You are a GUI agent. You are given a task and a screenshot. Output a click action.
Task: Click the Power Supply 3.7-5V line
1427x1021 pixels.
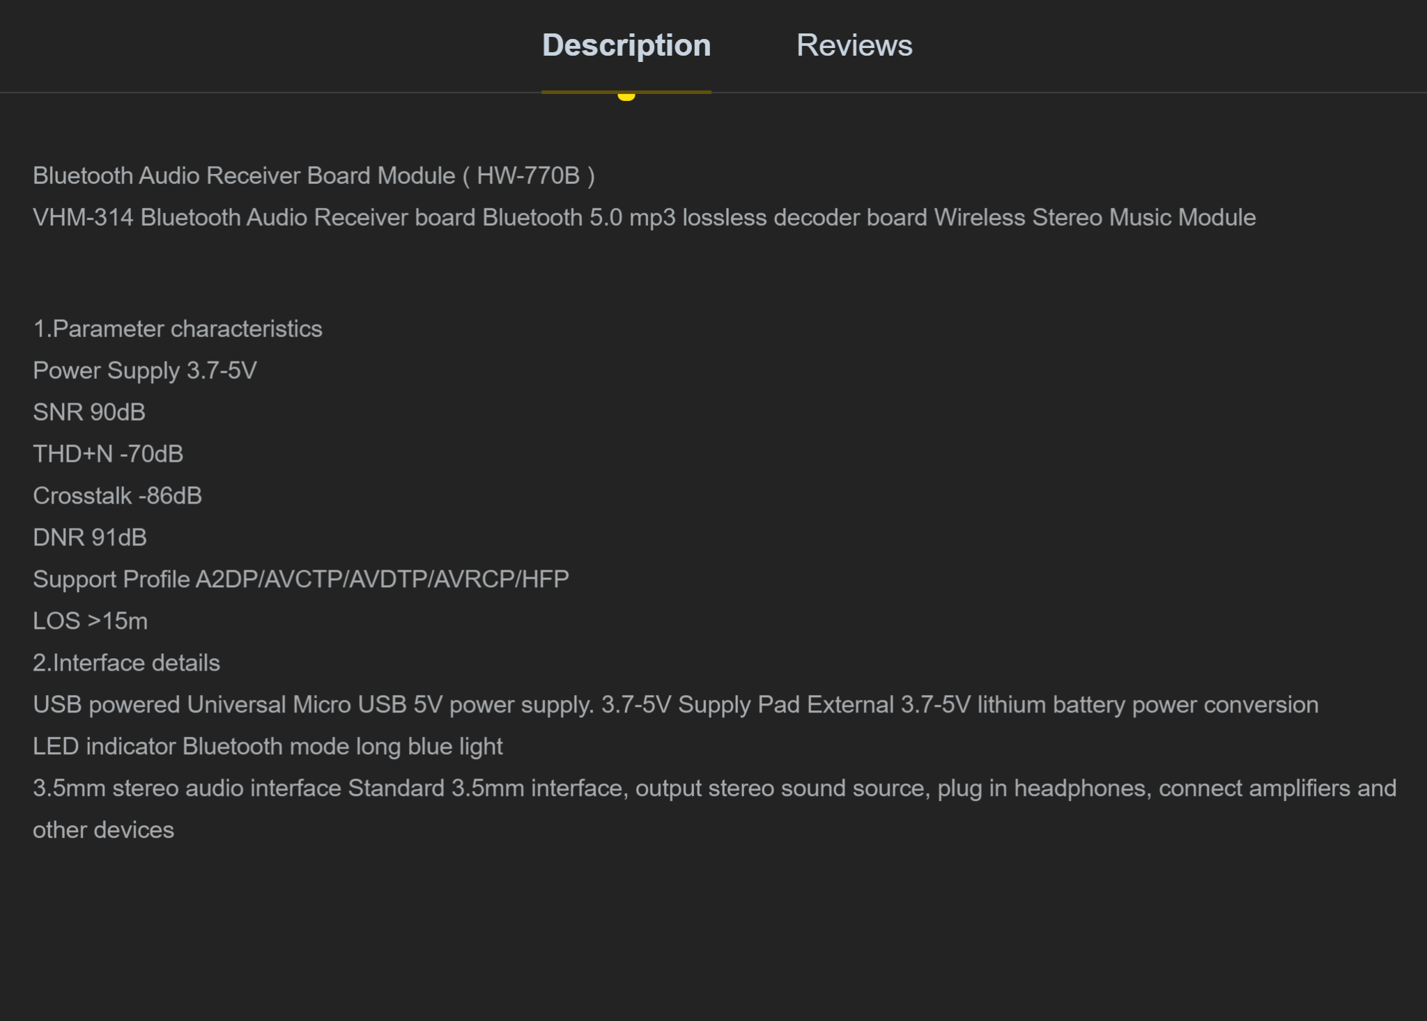pos(145,371)
